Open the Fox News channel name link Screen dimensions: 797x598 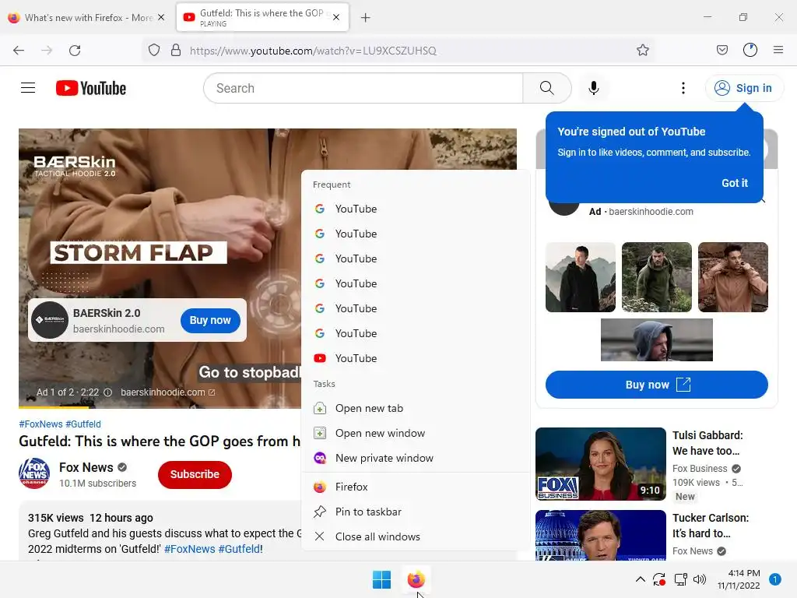(86, 467)
